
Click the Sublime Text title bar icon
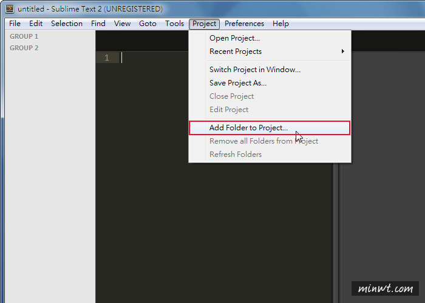[10, 9]
